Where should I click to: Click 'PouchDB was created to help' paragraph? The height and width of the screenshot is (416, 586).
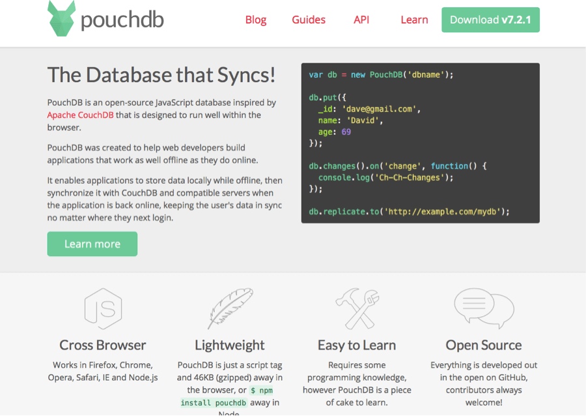[152, 154]
